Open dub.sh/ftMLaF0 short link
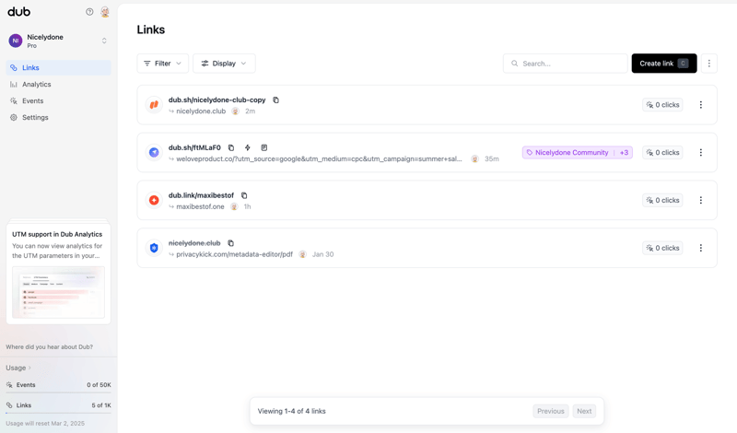The width and height of the screenshot is (737, 433). pos(194,147)
